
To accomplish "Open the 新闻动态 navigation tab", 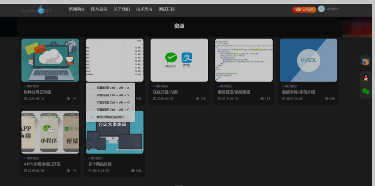I will 77,9.
